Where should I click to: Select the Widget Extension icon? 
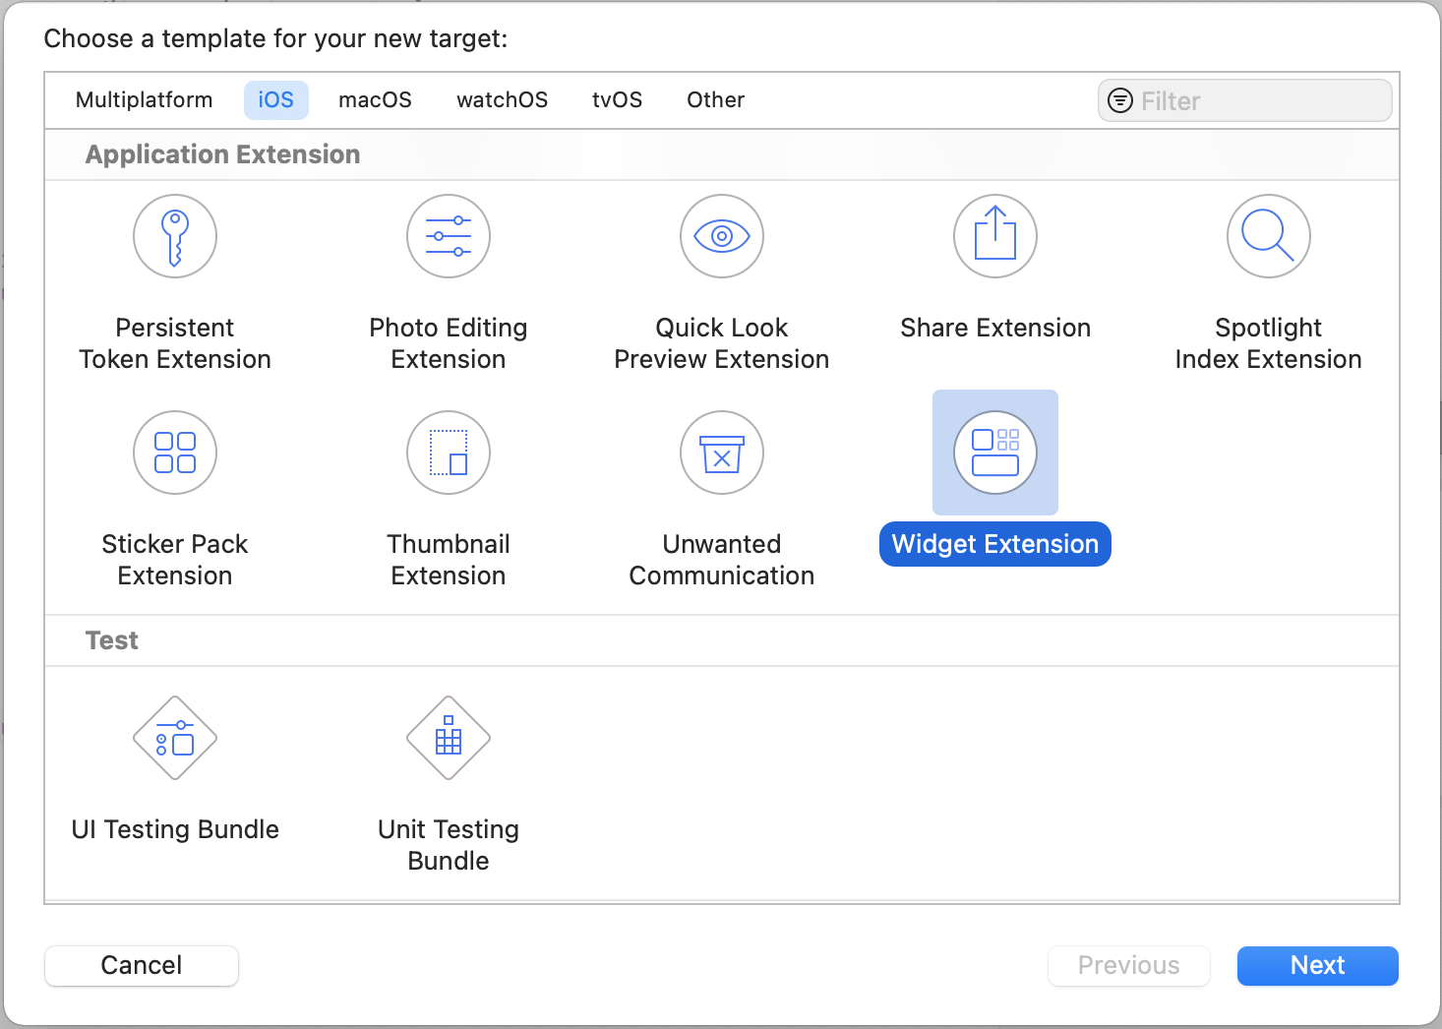[995, 453]
